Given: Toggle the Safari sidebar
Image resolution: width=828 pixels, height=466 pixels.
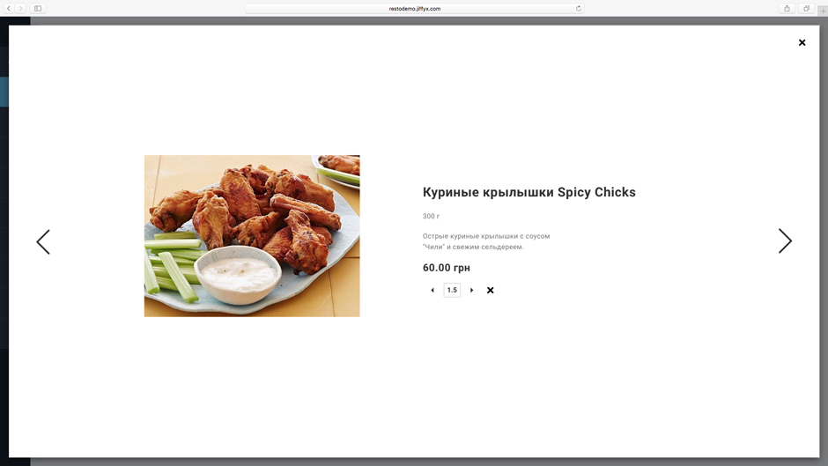Looking at the screenshot, I should (38, 9).
